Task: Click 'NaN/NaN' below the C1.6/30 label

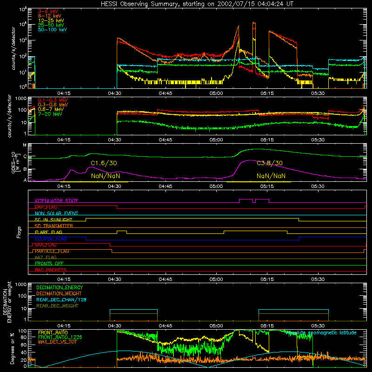Action: (x=106, y=176)
